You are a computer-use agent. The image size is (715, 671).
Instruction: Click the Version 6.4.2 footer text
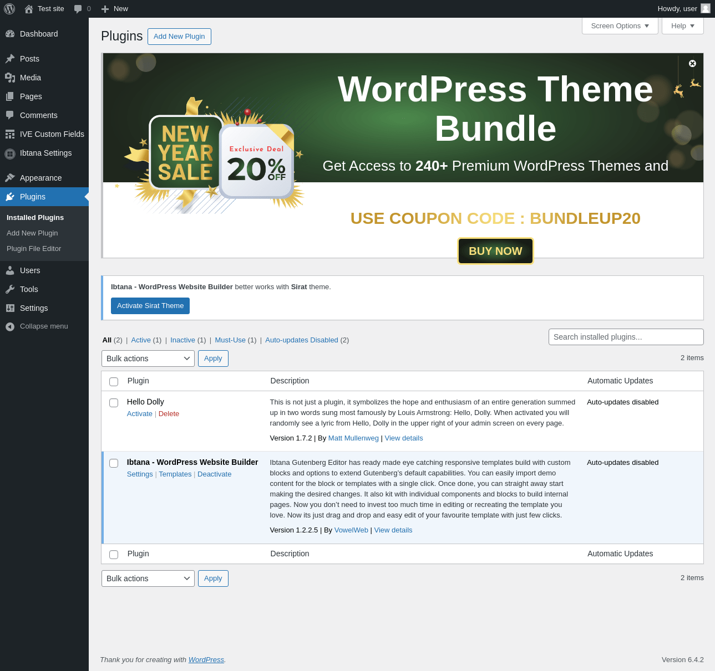(683, 660)
